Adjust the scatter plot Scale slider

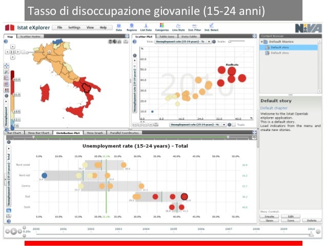point(230,42)
